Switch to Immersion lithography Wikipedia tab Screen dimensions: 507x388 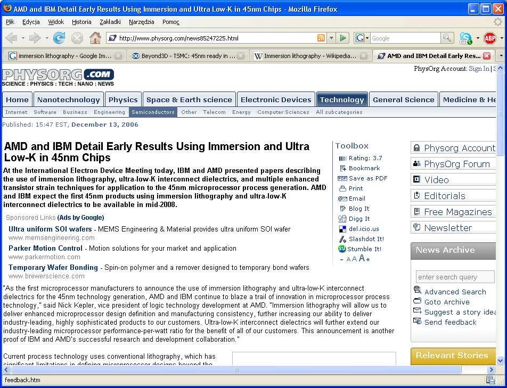pos(309,56)
